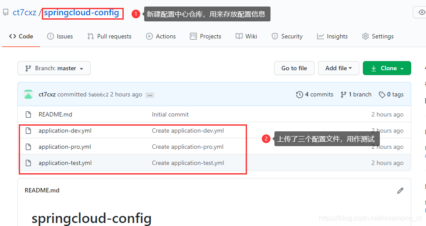Click the springcloud-config README heading

click(91, 219)
